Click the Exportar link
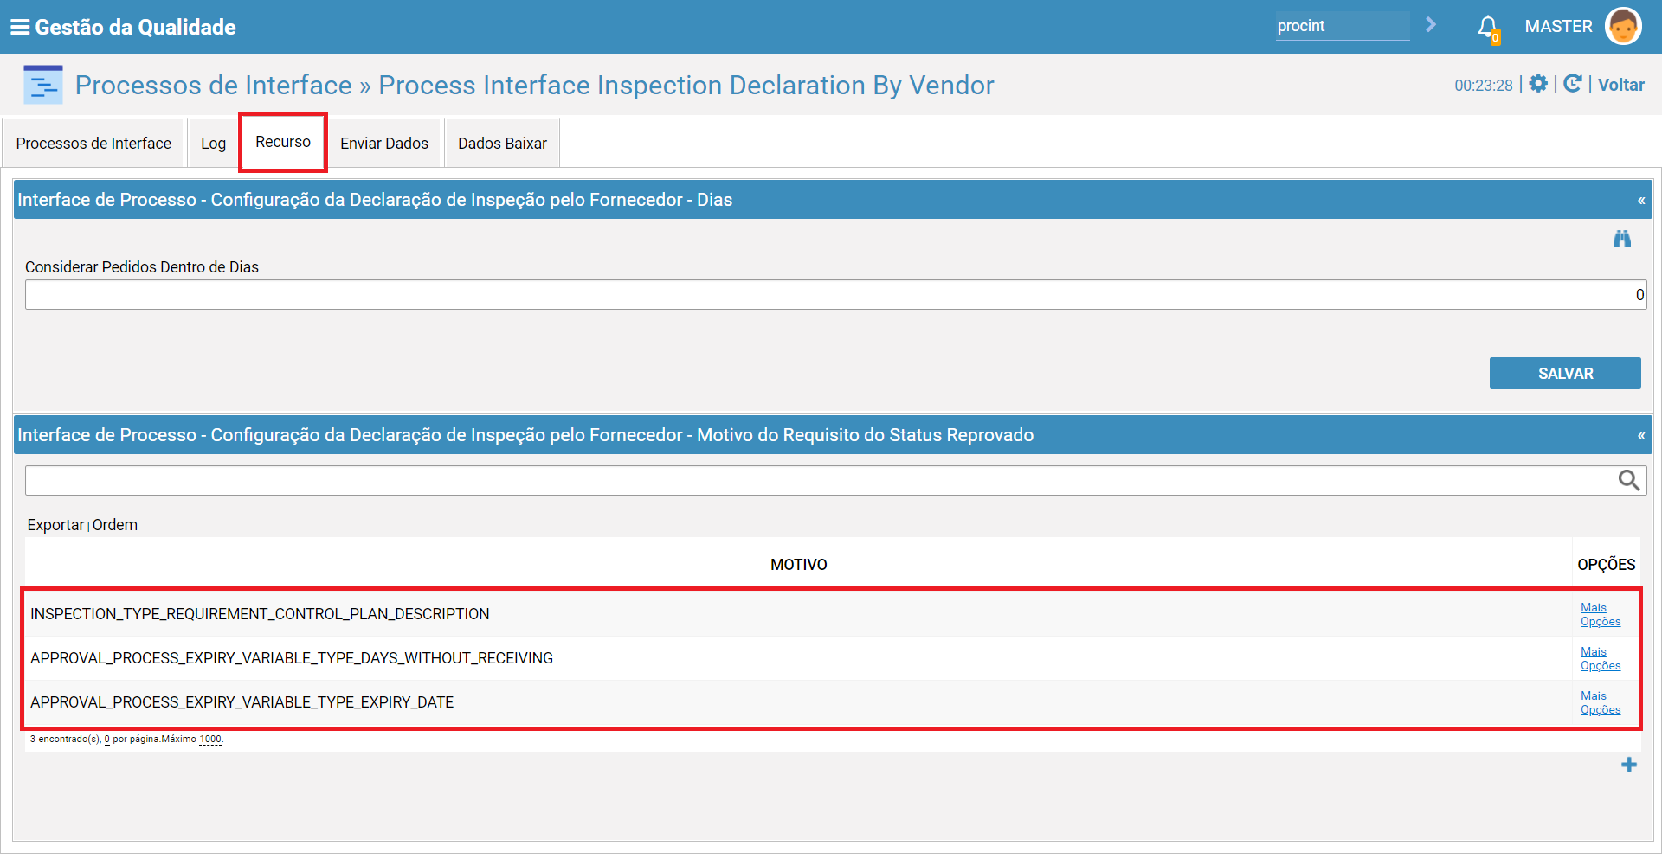Viewport: 1662px width, 858px height. click(x=55, y=525)
